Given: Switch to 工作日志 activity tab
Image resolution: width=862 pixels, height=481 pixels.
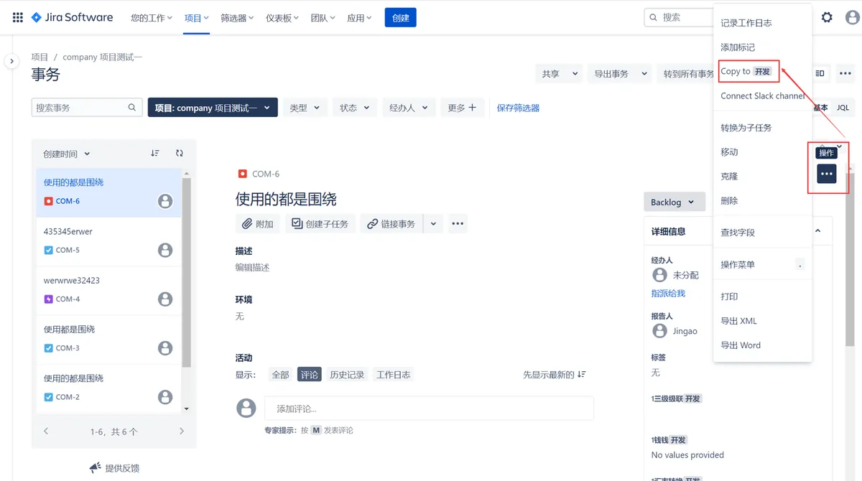Looking at the screenshot, I should coord(394,375).
